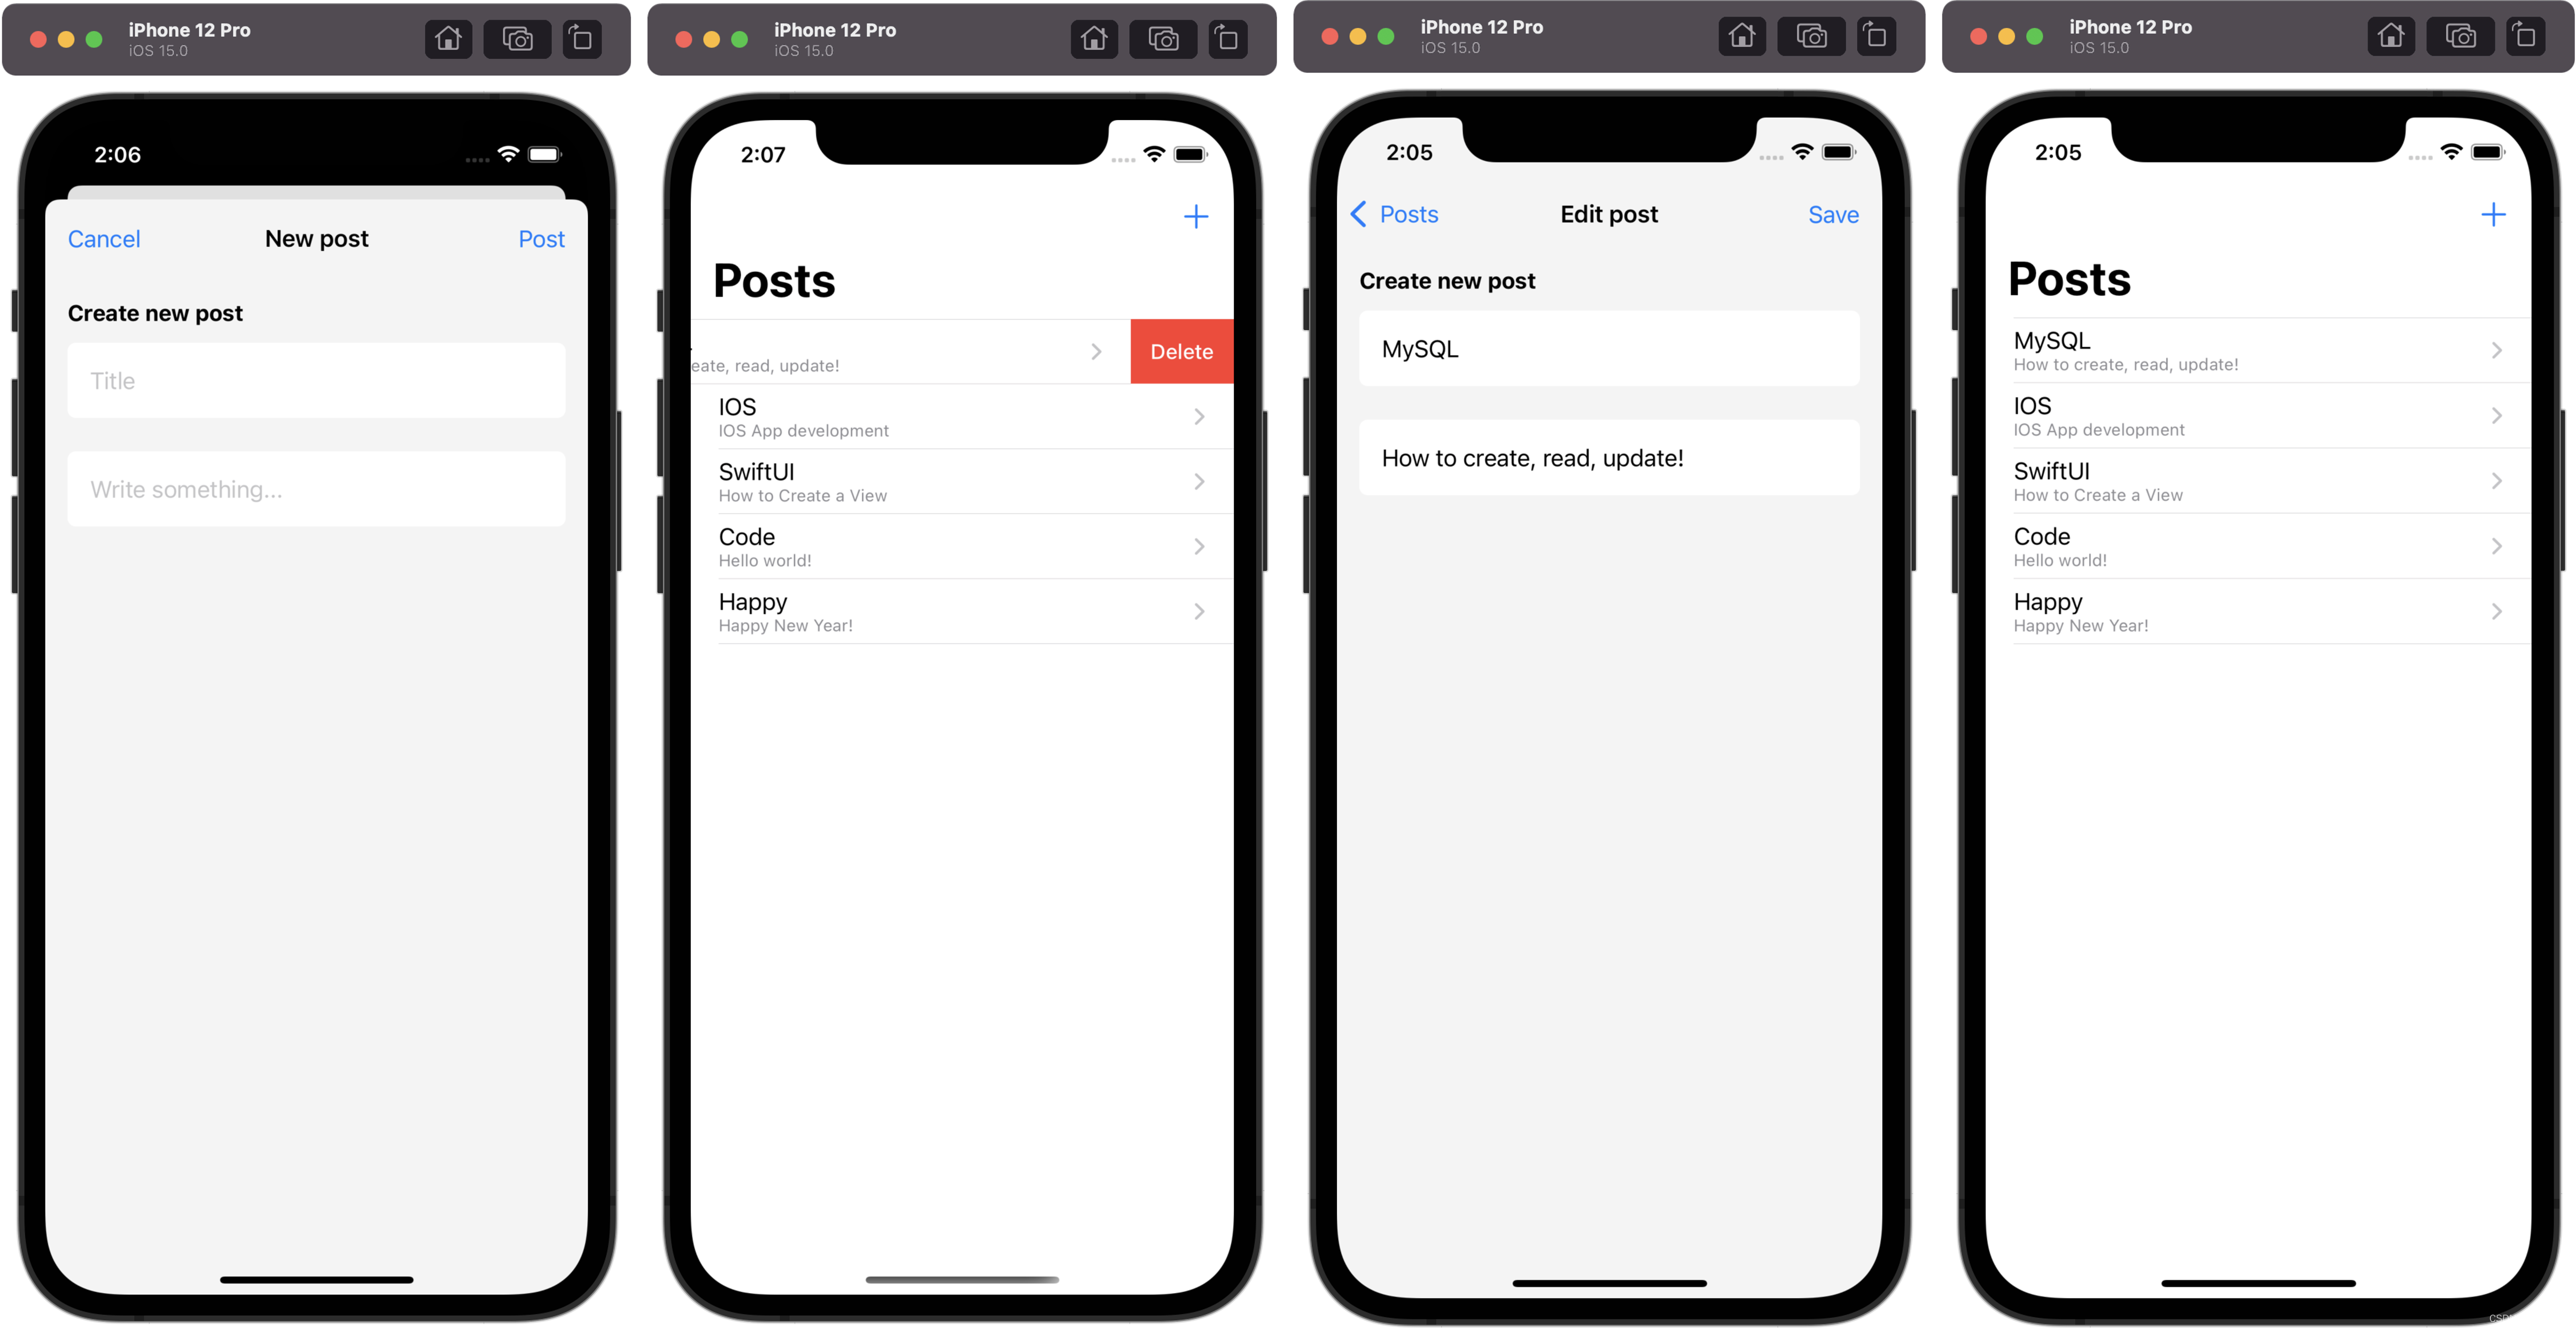Toggle the Delete button on swiped post

(x=1181, y=351)
